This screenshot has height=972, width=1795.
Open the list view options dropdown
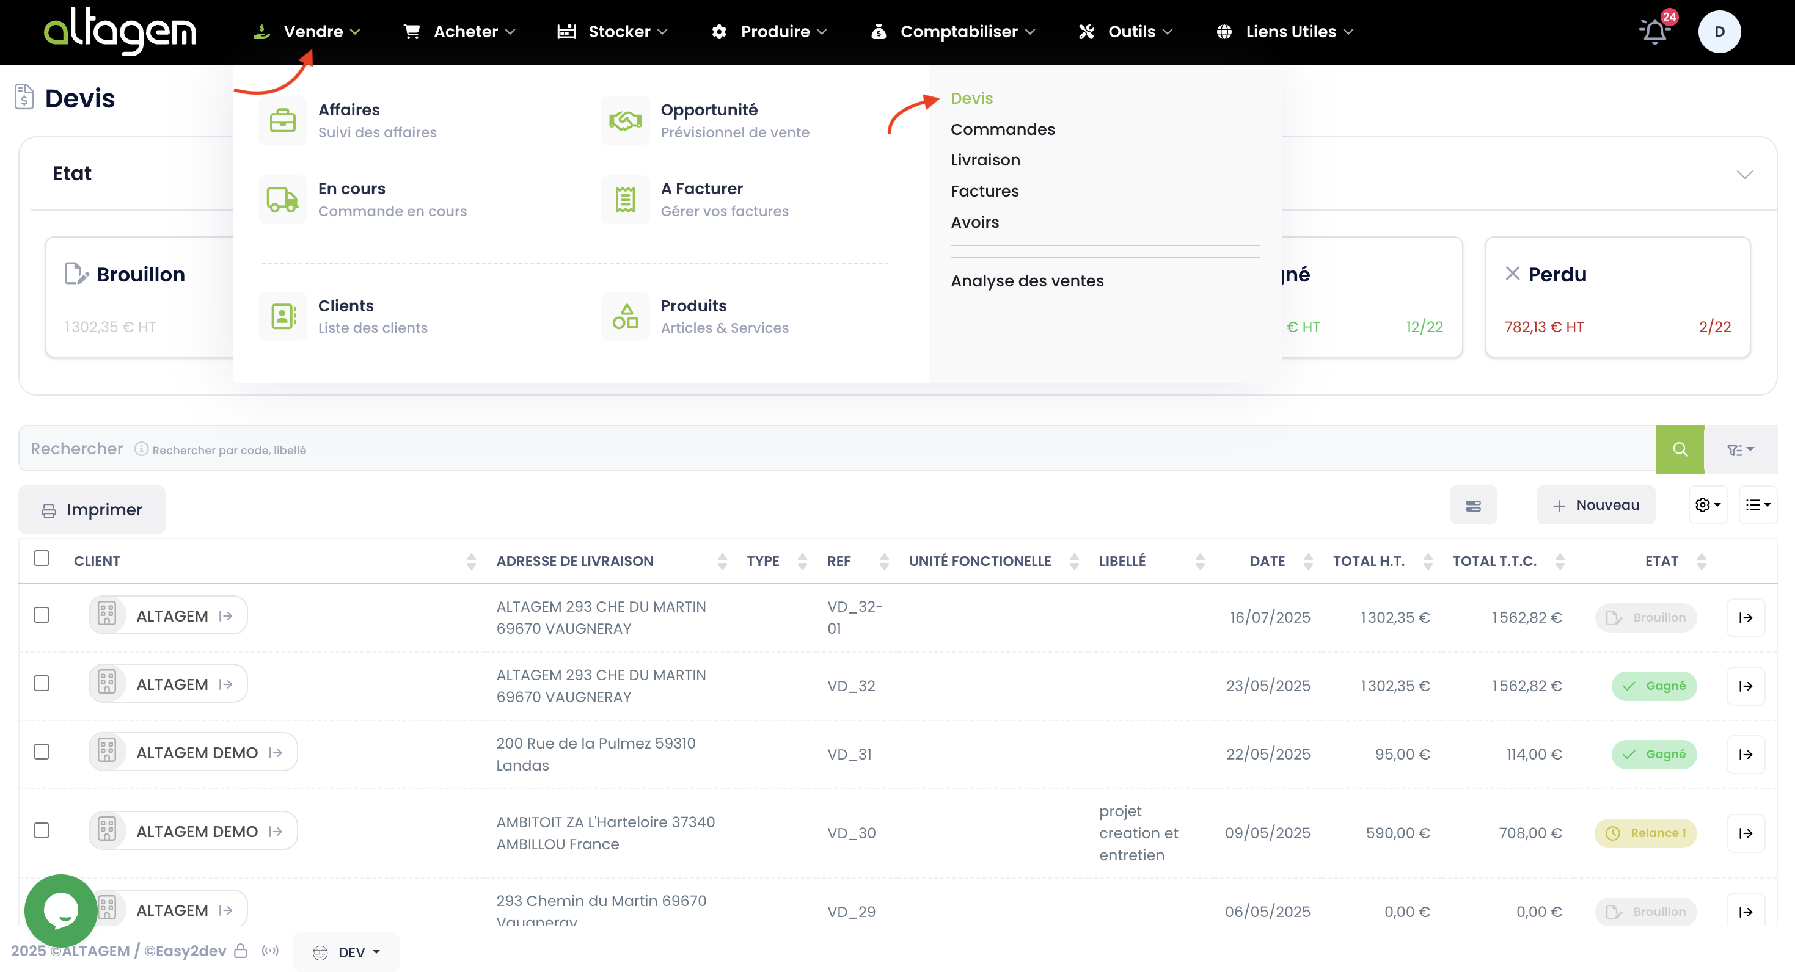coord(1757,505)
